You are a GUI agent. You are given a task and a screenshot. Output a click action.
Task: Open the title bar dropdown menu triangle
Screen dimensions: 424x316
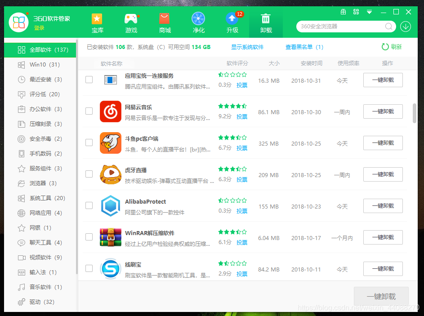pos(369,12)
